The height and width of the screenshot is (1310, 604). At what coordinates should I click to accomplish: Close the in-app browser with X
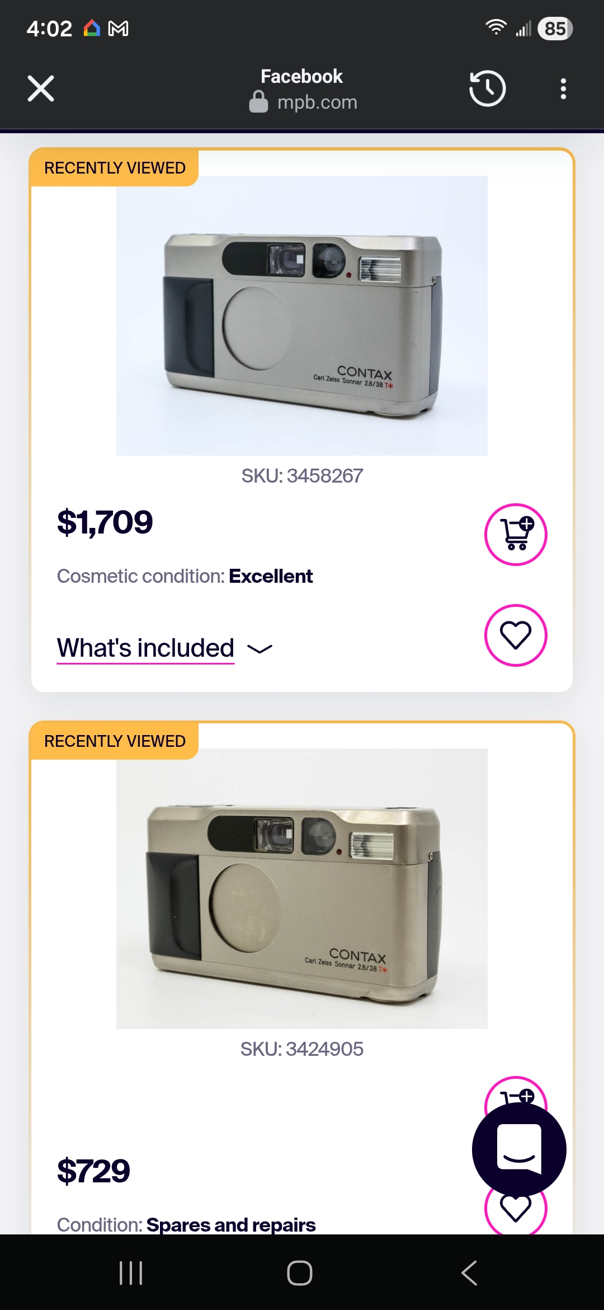(41, 88)
